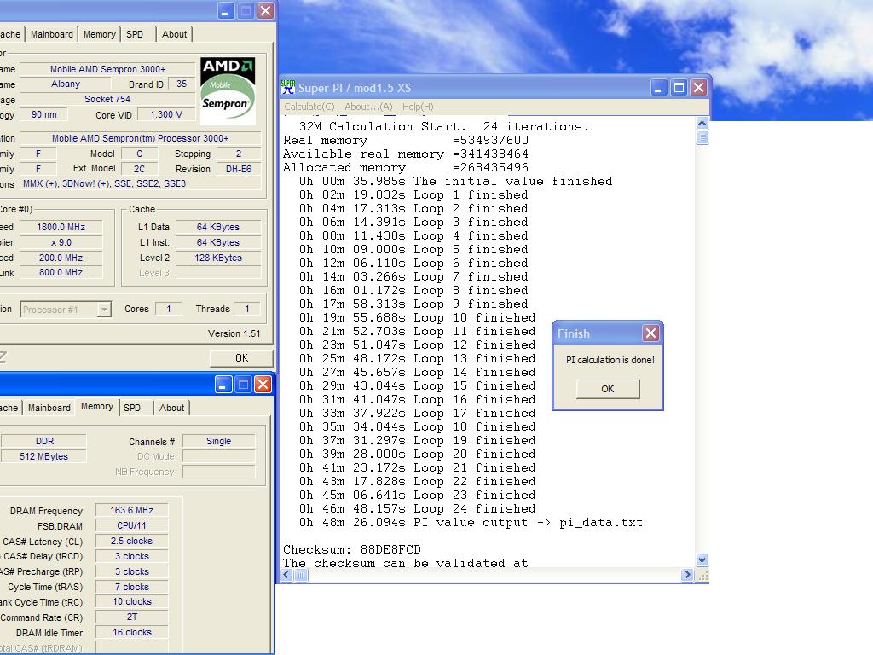Click the 'CPU/11' FSB:DRAM value

[132, 525]
